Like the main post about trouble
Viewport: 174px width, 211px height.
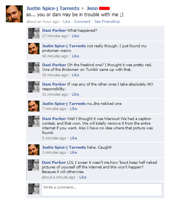point(67,22)
